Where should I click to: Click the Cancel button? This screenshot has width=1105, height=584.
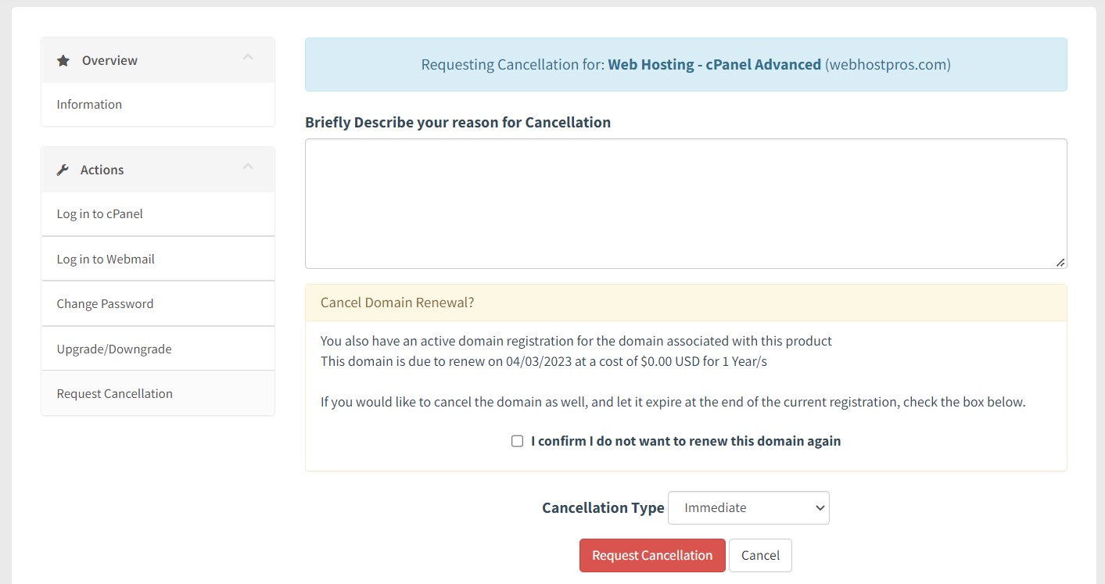(x=760, y=555)
